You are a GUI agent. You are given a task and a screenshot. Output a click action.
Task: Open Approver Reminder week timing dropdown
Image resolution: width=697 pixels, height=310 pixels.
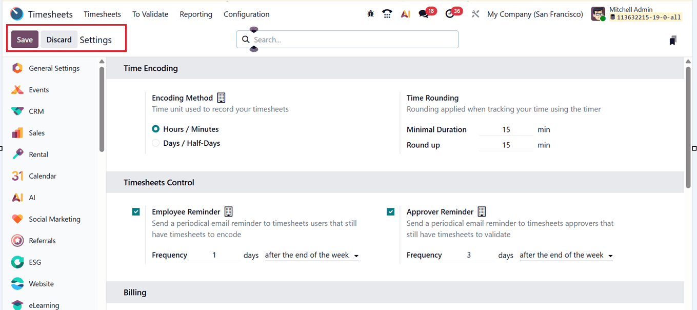(566, 255)
